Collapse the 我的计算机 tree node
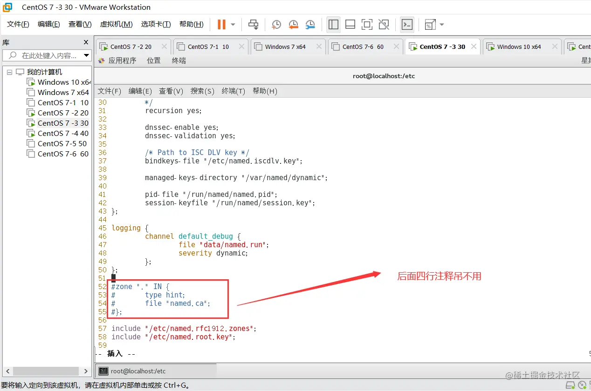 pos(10,72)
